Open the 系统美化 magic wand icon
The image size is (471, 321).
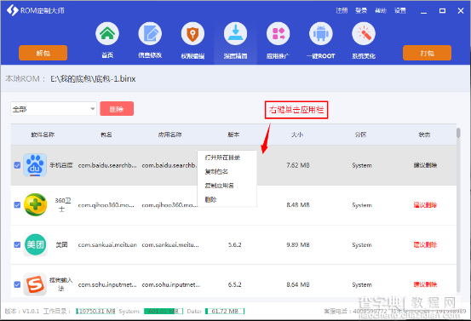pos(364,33)
